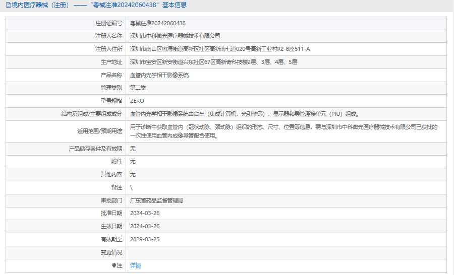
Task: Select registrant name 深圳市中科微光医疗器械技术有限公司
Action: click(x=175, y=36)
